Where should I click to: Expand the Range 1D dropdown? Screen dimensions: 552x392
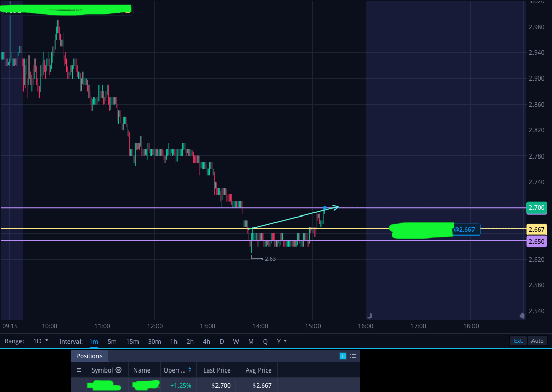tap(41, 341)
